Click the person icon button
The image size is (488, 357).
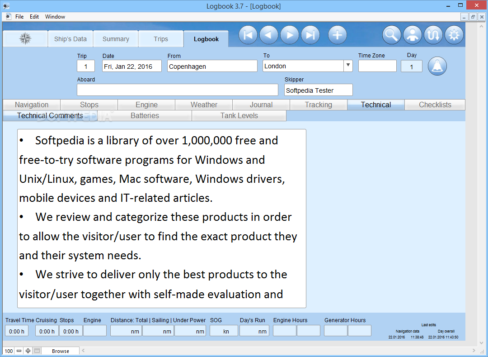(x=413, y=35)
